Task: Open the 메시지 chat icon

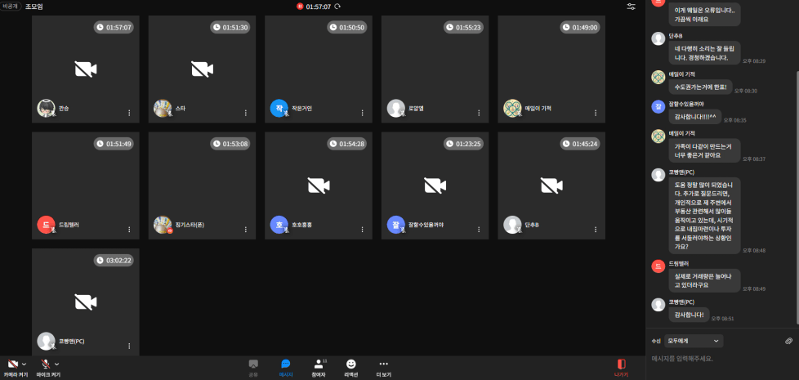Action: point(286,364)
